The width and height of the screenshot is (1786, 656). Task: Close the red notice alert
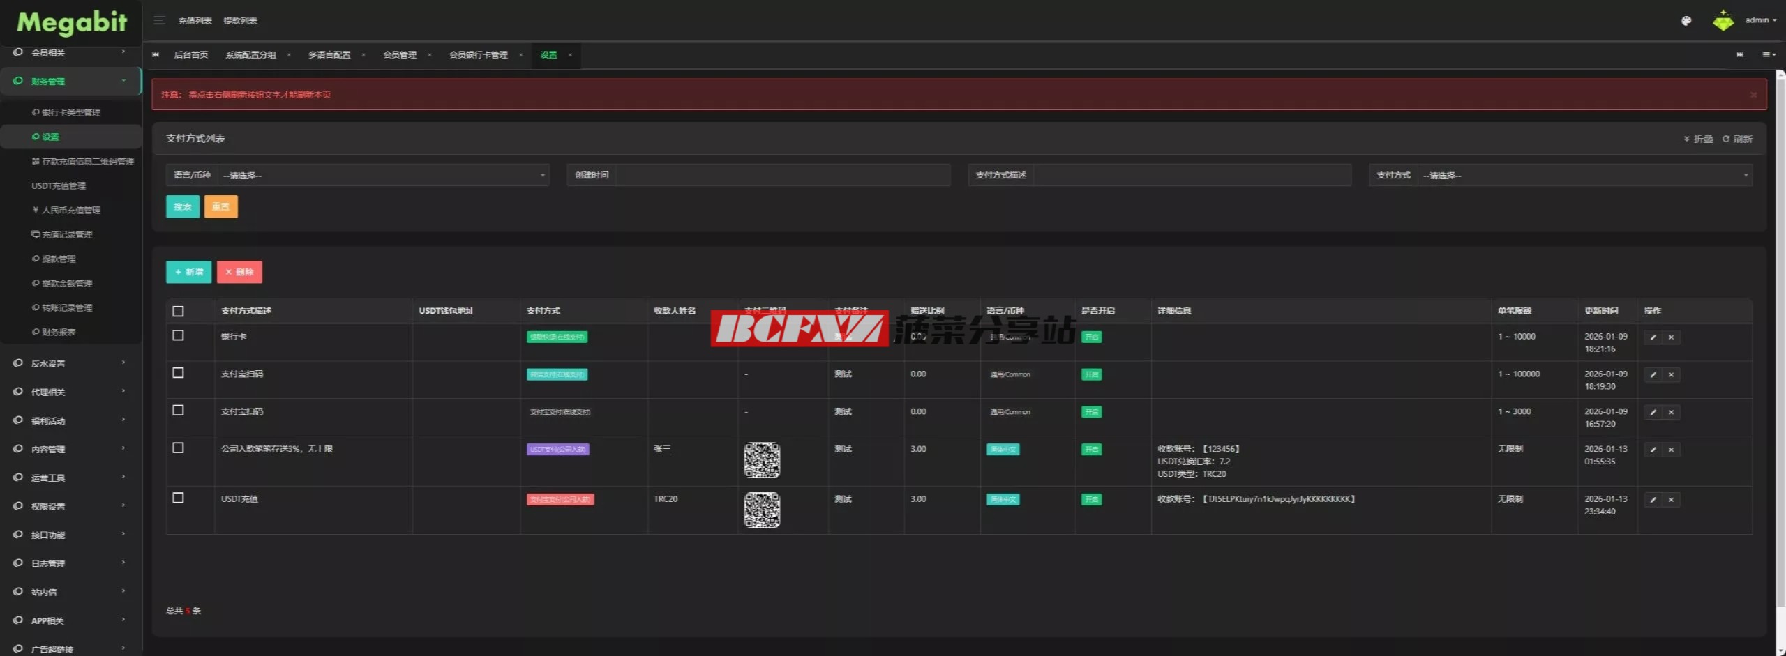click(x=1753, y=95)
